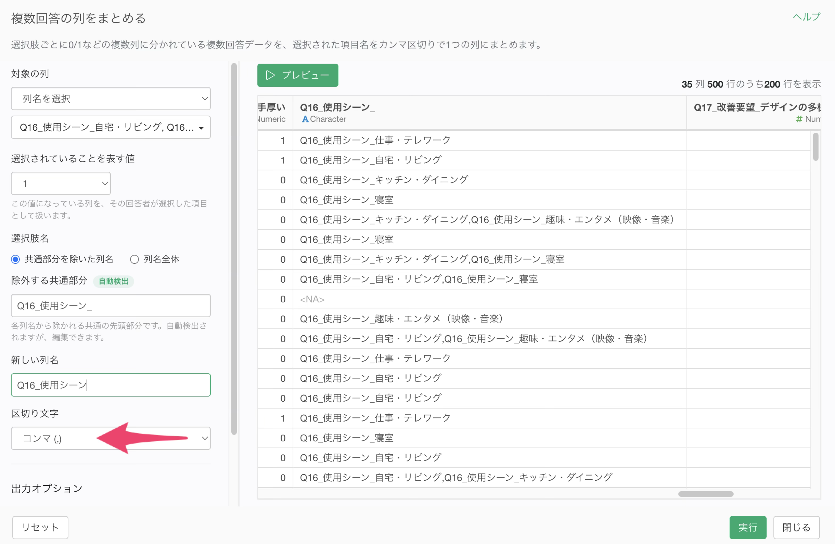The height and width of the screenshot is (544, 835).
Task: Click the Q16_使用シーン_ column header
Action: pyautogui.click(x=489, y=113)
